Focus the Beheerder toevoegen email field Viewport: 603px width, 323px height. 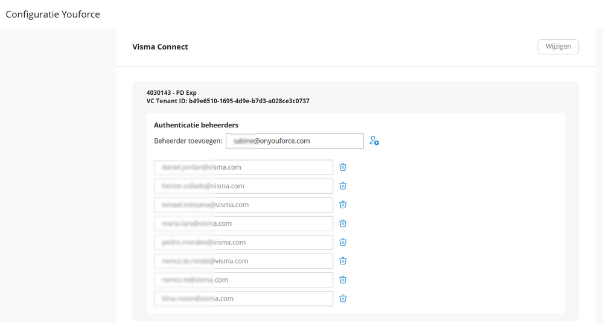pyautogui.click(x=294, y=141)
